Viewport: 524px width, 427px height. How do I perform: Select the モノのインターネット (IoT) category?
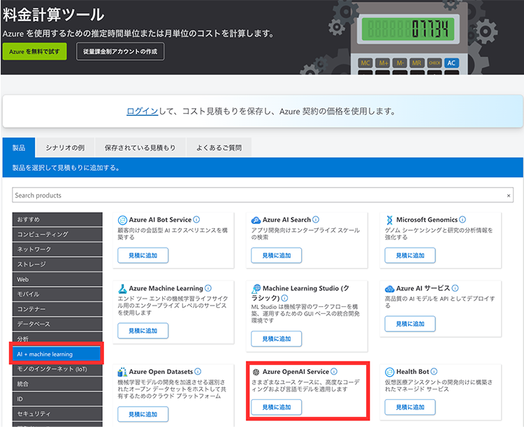pos(57,369)
